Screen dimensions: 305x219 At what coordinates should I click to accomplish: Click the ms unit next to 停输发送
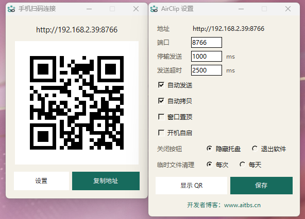230,57
